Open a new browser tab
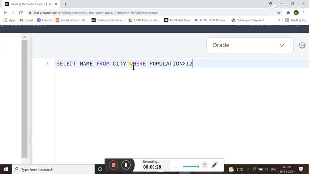 point(65,4)
